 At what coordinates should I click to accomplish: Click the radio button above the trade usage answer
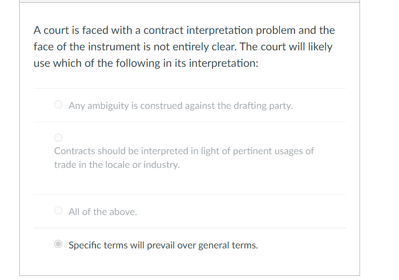point(58,137)
